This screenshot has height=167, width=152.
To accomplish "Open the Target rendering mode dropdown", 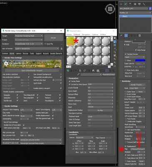I will (29, 36).
